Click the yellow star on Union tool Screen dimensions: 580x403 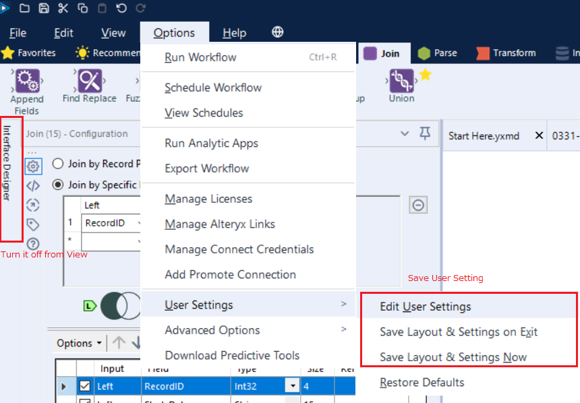coord(426,74)
